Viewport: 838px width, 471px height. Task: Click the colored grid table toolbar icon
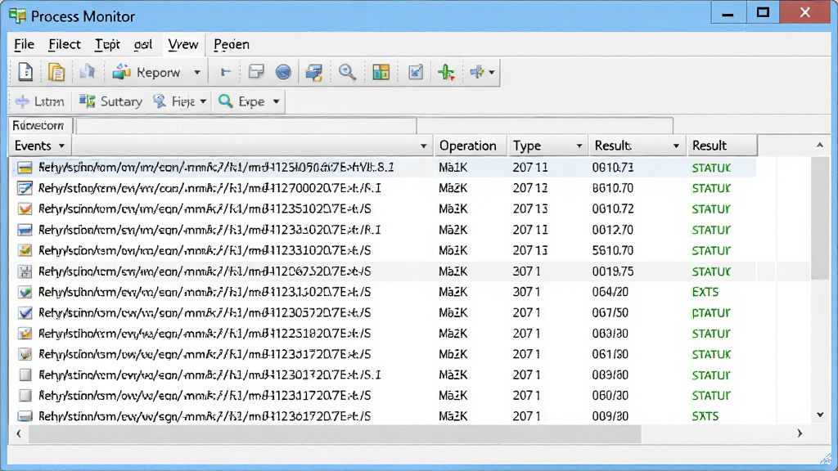381,72
